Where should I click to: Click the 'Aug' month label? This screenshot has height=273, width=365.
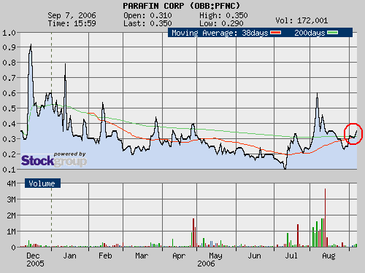coord(328,256)
